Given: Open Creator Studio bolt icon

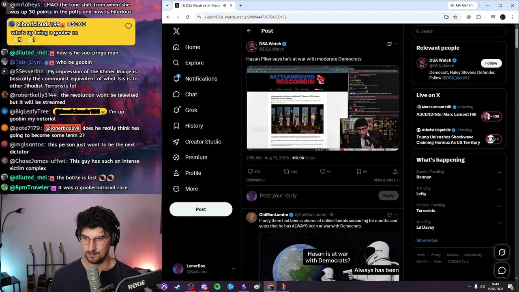Looking at the screenshot, I should [176, 142].
